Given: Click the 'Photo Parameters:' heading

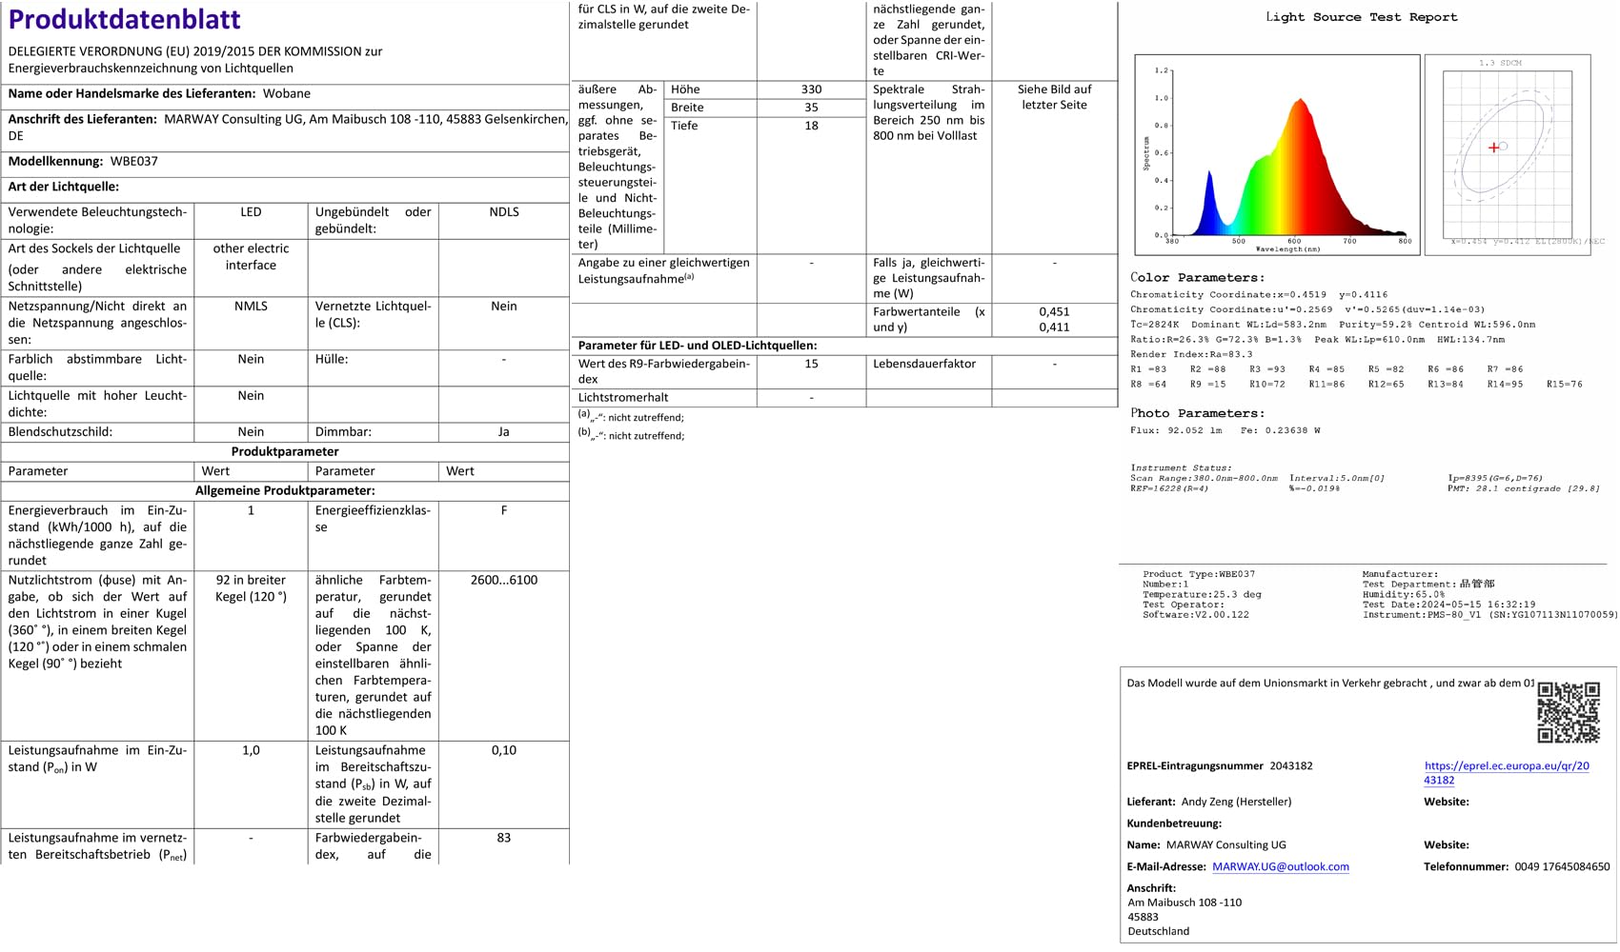Looking at the screenshot, I should coord(1198,413).
